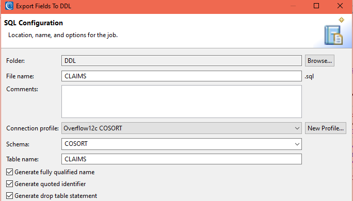Focus the Comments text area

(182, 102)
